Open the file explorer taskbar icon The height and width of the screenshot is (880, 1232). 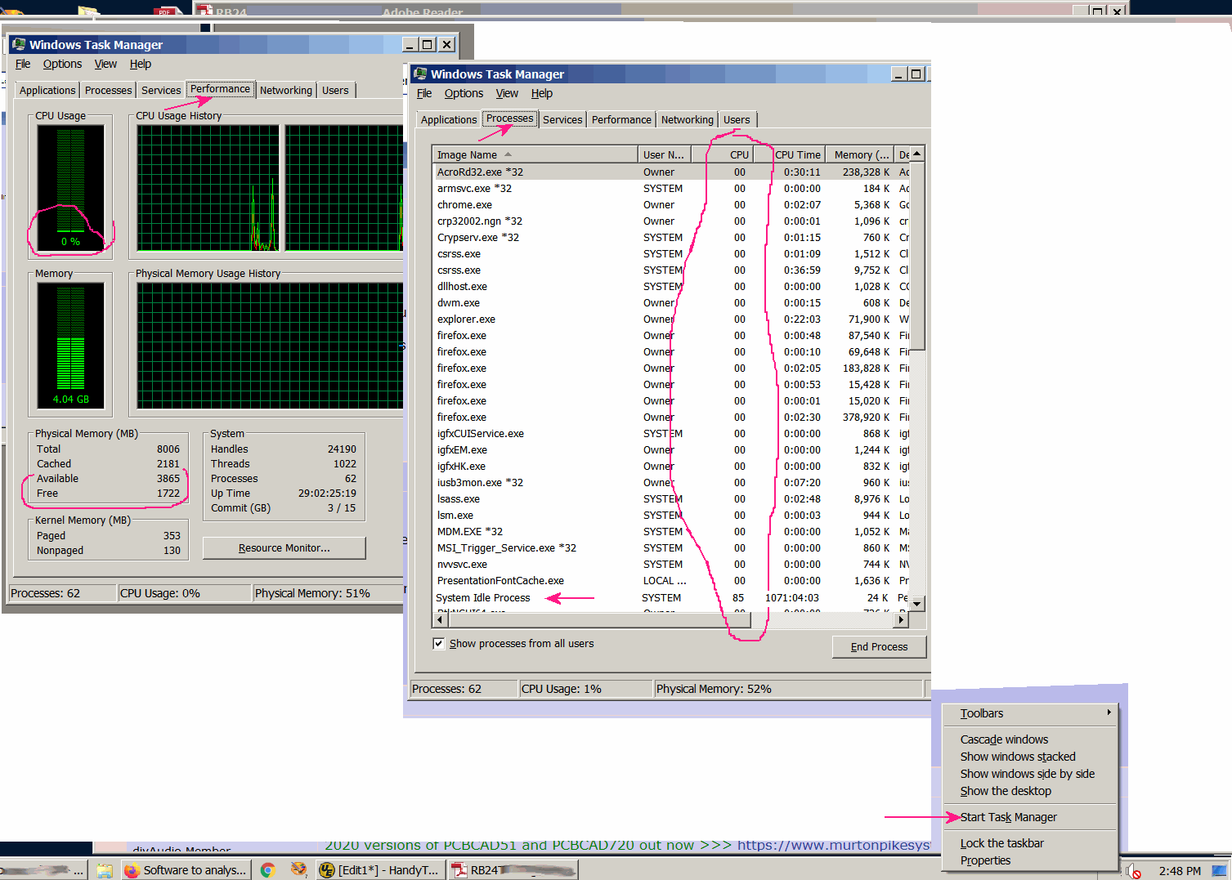tap(105, 870)
